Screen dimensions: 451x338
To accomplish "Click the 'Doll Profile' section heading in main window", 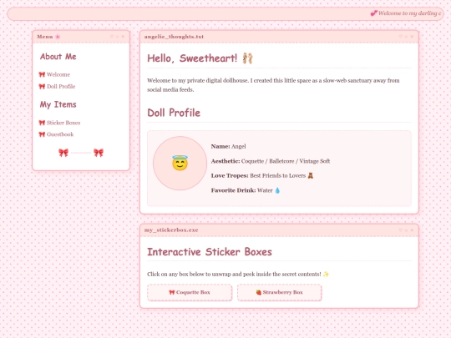I will pyautogui.click(x=174, y=113).
